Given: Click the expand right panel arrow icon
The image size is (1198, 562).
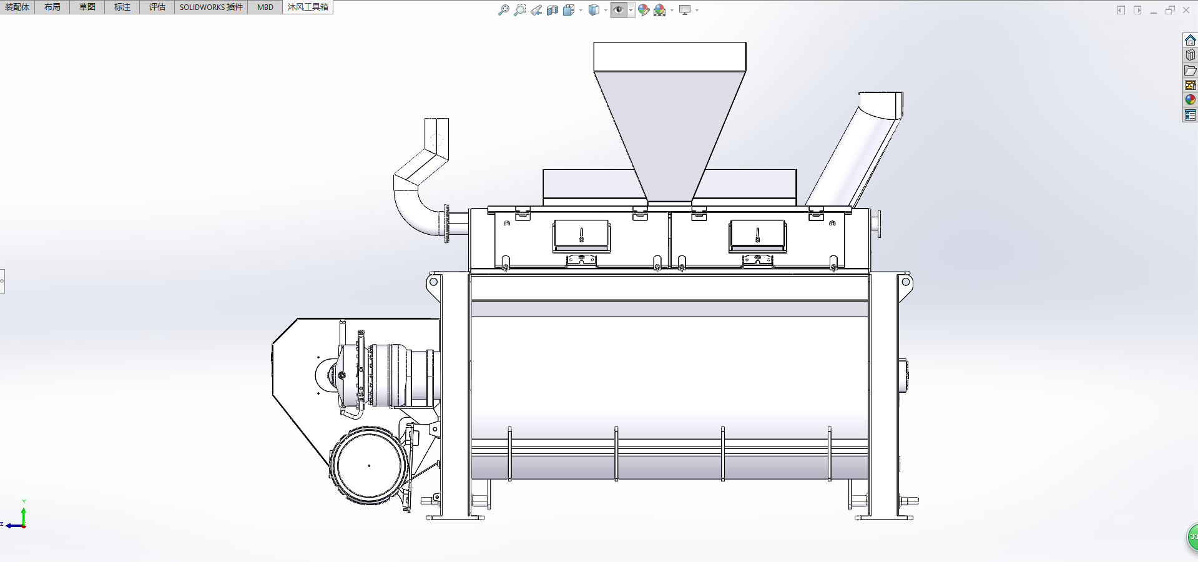Looking at the screenshot, I should [1137, 10].
